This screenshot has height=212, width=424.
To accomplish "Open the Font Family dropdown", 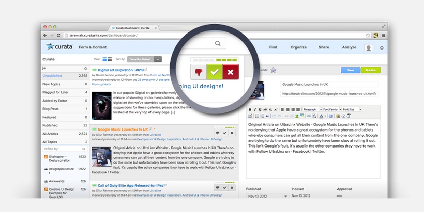I will [332, 109].
